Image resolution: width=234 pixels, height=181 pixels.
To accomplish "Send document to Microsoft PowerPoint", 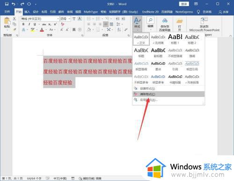I will coord(204,24).
